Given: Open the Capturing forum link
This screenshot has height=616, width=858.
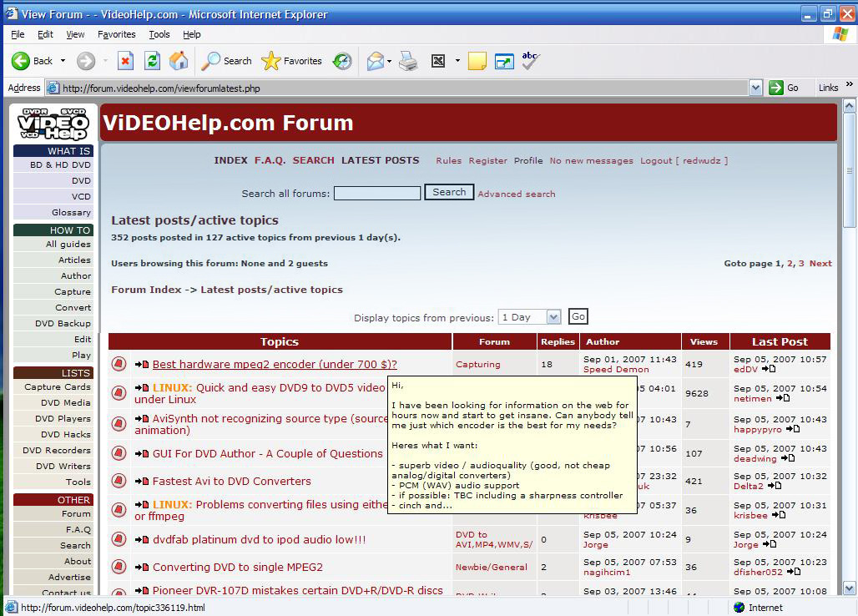Looking at the screenshot, I should pyautogui.click(x=478, y=365).
